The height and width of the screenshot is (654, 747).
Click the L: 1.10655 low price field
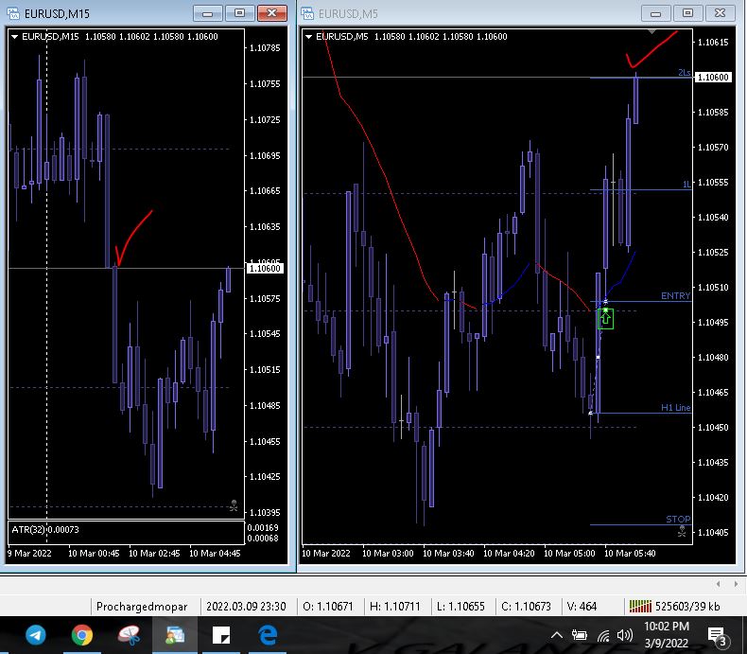(x=460, y=607)
